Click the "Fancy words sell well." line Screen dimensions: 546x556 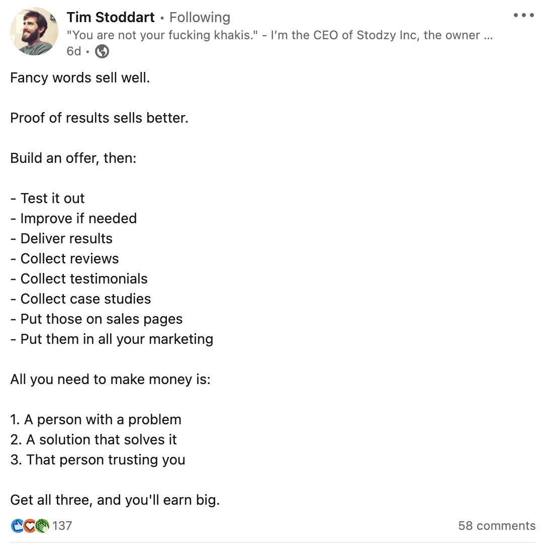[x=80, y=78]
